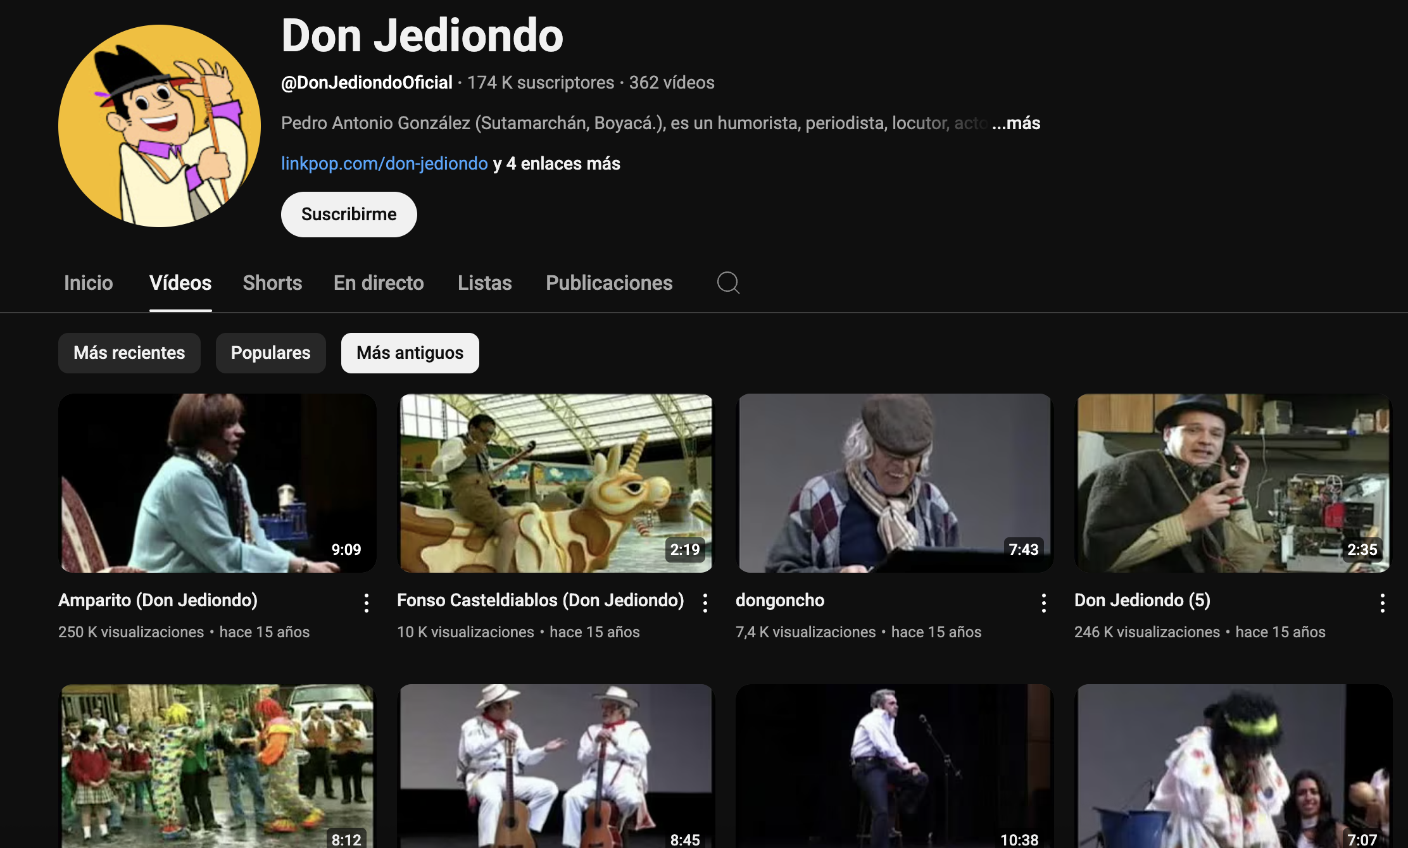Open options menu for Don Jediondo (5)
This screenshot has height=848, width=1408.
point(1383,602)
